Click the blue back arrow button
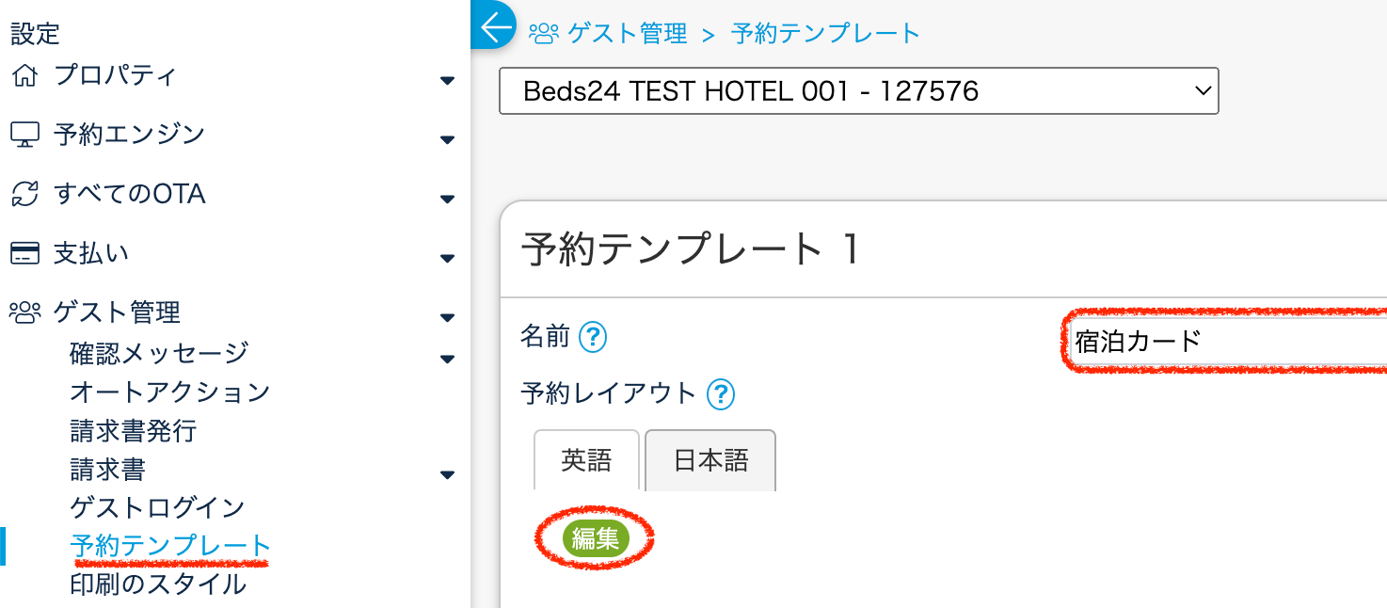This screenshot has height=608, width=1387. [494, 27]
